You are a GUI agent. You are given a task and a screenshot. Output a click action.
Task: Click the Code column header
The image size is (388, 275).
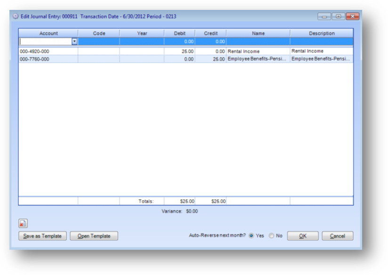click(x=99, y=33)
